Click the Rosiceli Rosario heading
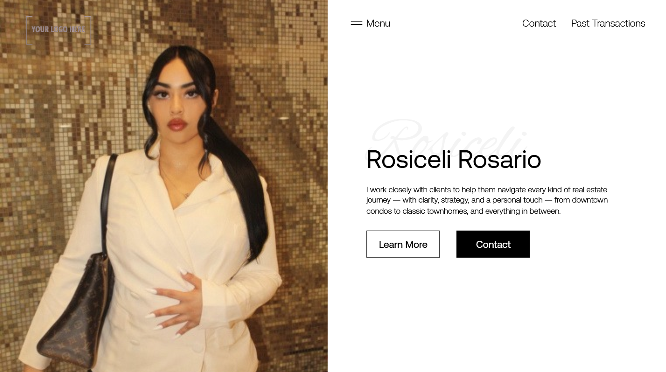Image resolution: width=666 pixels, height=372 pixels. [454, 160]
